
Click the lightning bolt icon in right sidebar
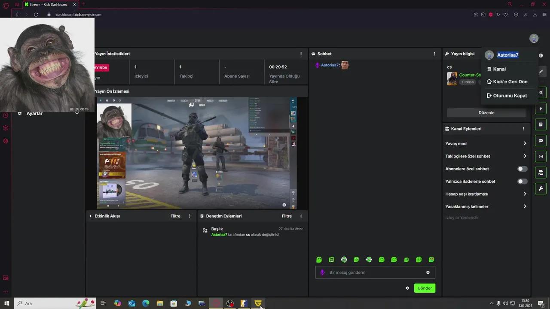pyautogui.click(x=541, y=109)
